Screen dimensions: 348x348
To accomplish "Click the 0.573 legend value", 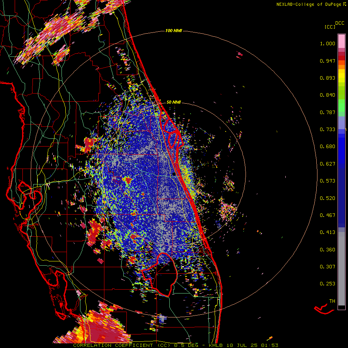I will [x=328, y=181].
